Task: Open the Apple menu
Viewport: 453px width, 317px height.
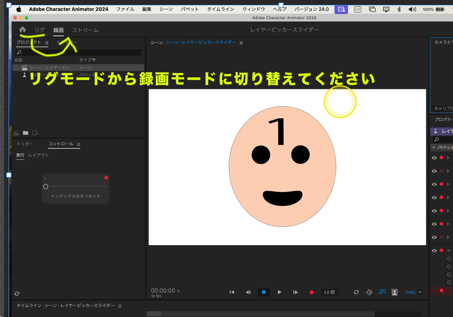Action: (19, 9)
